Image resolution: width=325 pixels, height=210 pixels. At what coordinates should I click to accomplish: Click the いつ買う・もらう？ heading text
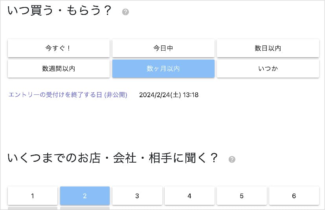pos(60,11)
